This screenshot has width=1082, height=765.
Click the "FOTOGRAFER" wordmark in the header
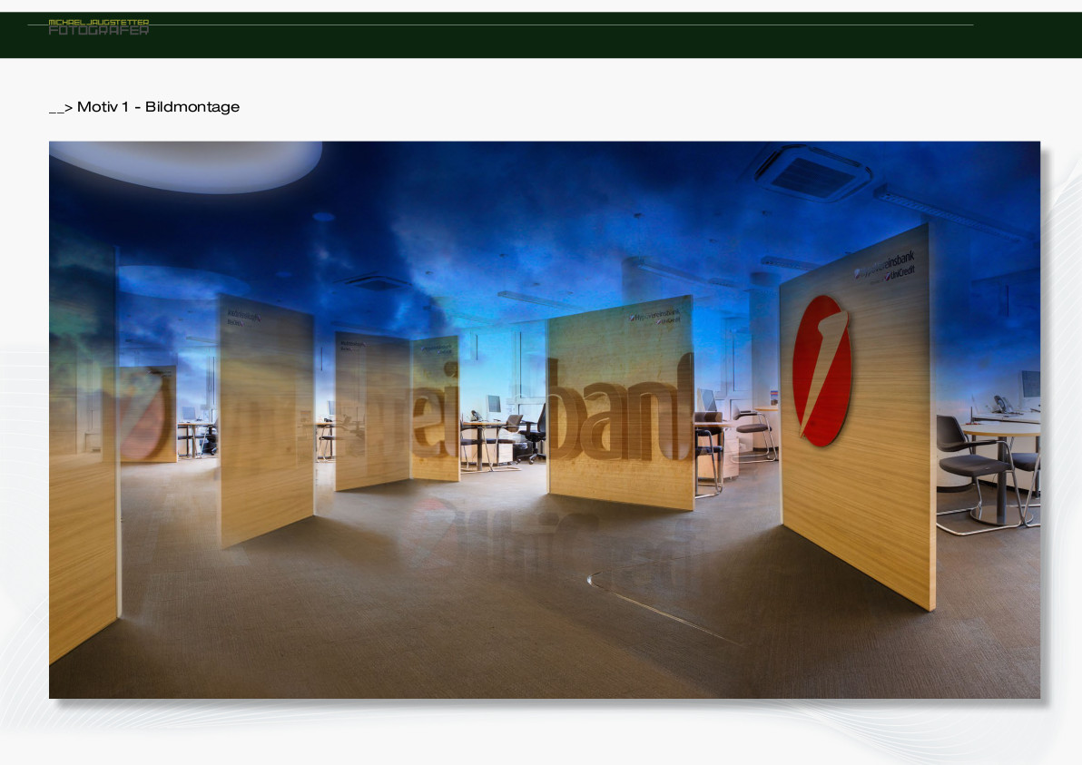click(x=99, y=30)
